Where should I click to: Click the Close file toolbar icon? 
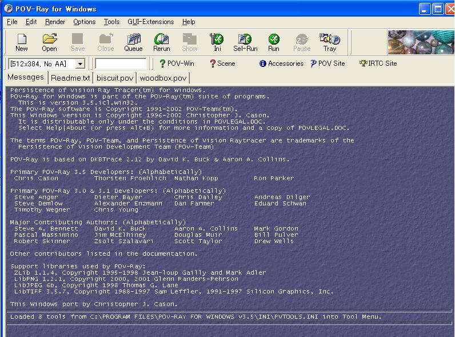pyautogui.click(x=106, y=42)
